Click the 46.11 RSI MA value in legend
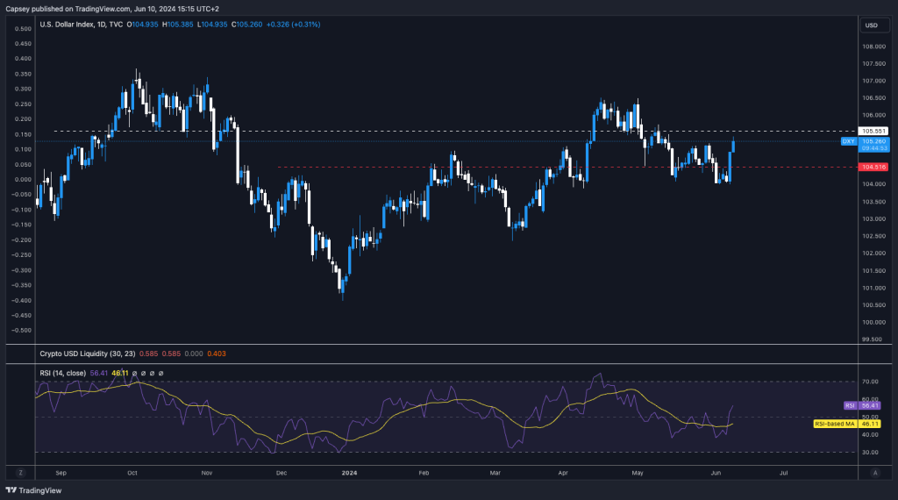 (120, 373)
